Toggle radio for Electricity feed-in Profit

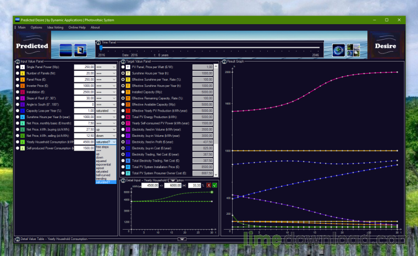click(x=123, y=142)
